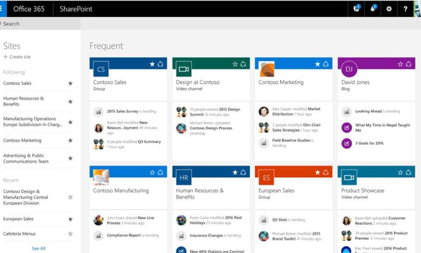
Task: Toggle star on Human Resources & Benefits card
Action: pyautogui.click(x=235, y=172)
